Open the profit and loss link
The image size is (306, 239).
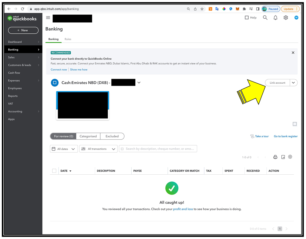183,209
